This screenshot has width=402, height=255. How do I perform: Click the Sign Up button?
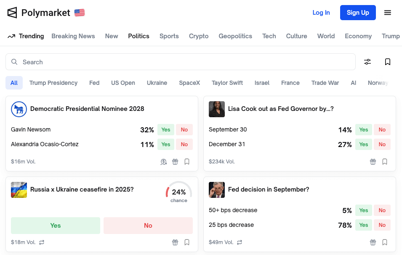[x=358, y=13]
